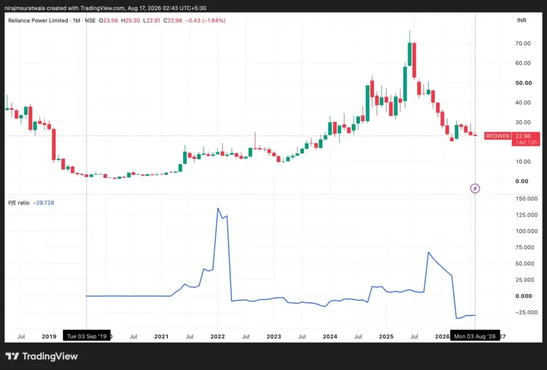Click the 2019 time axis label
This screenshot has height=370, width=547.
pos(49,336)
